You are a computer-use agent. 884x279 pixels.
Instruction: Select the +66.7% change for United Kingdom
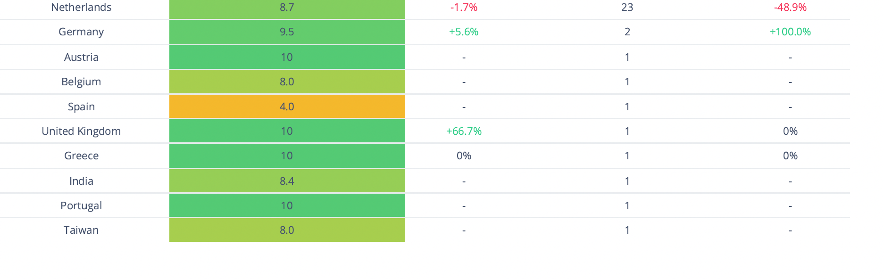click(x=464, y=131)
